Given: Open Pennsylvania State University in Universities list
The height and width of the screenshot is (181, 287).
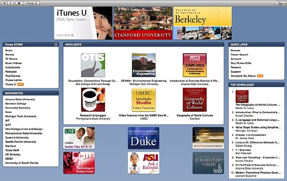Looking at the screenshot, I should point(23,133).
